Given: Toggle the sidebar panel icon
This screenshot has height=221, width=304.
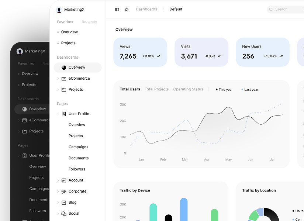Looking at the screenshot, I should click(x=117, y=9).
